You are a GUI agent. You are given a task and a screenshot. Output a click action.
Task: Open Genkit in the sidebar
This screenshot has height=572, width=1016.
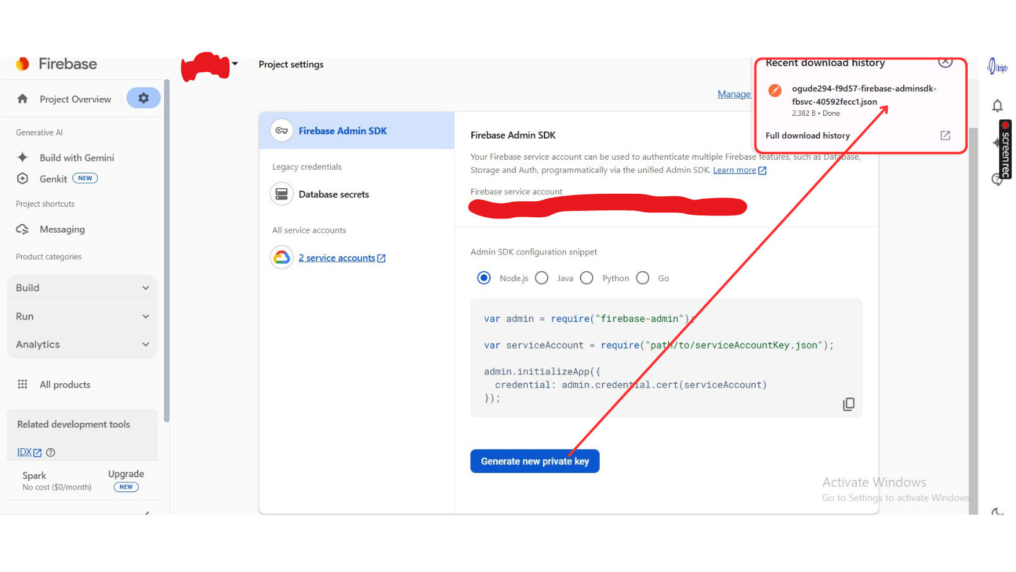[53, 179]
